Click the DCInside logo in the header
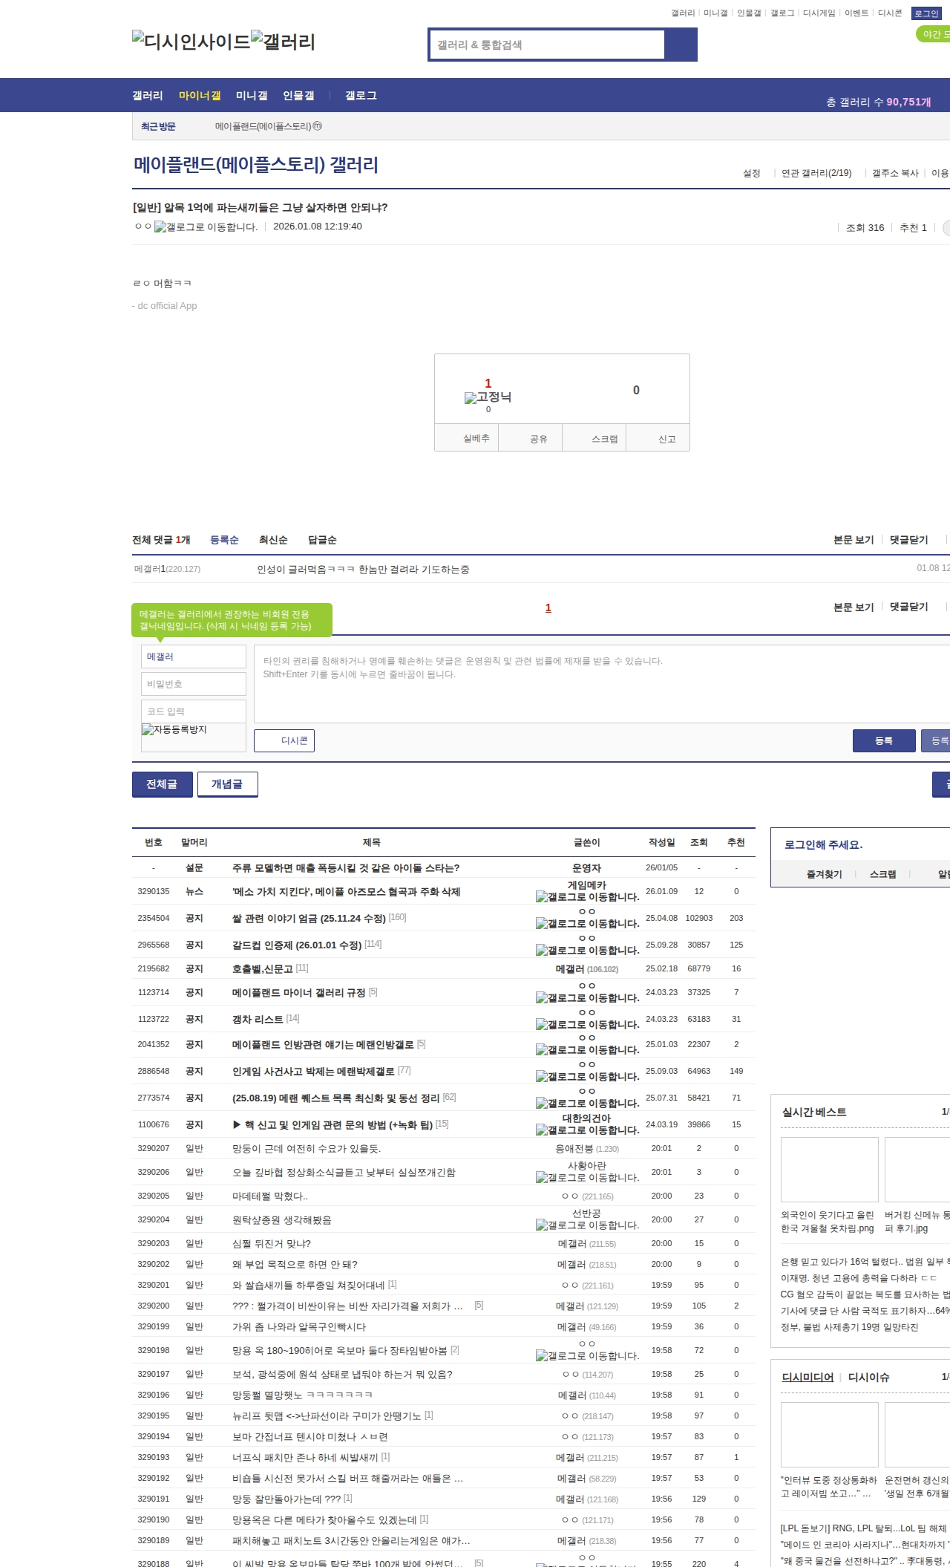This screenshot has width=950, height=1567. point(191,42)
